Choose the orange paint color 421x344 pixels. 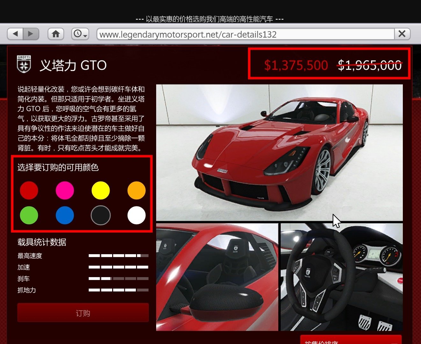point(136,190)
